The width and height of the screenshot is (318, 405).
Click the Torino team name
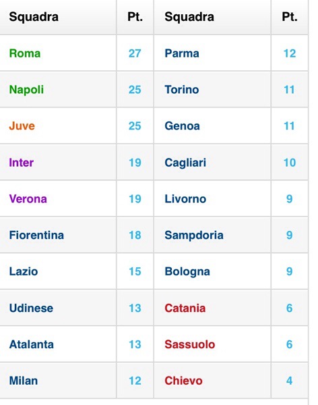pos(182,90)
